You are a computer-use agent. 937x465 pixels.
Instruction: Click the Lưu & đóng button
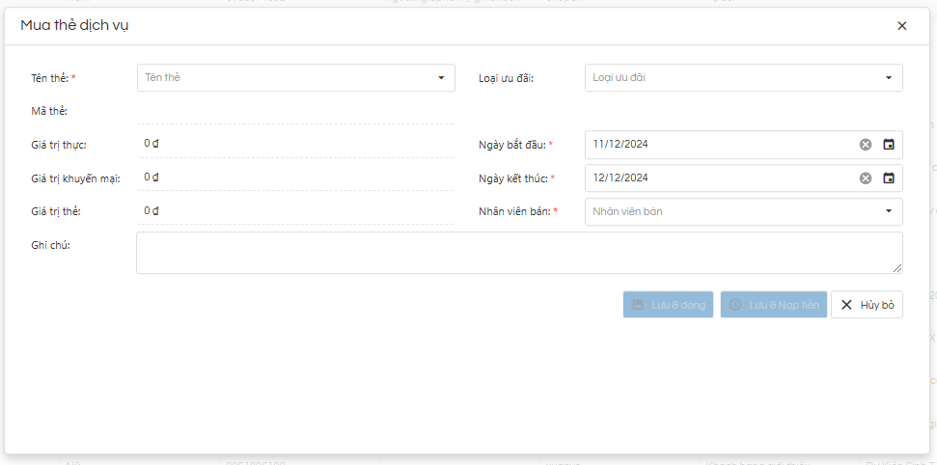(668, 305)
